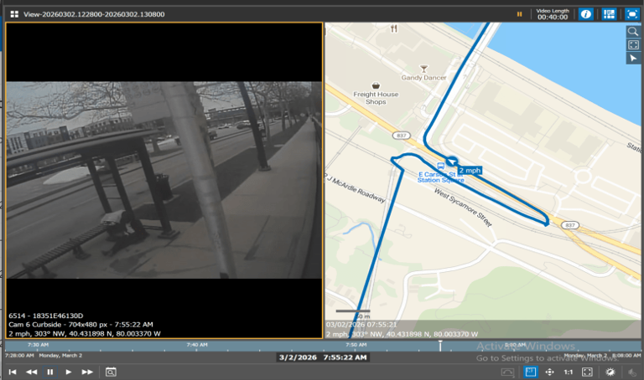Select the map pointer arrow tool
This screenshot has height=380, width=644.
(x=633, y=59)
